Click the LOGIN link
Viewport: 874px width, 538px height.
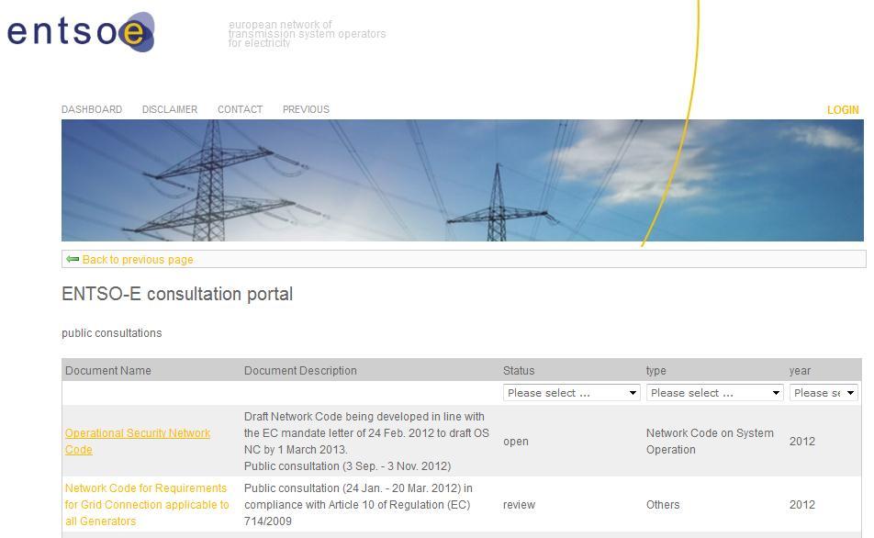click(843, 110)
